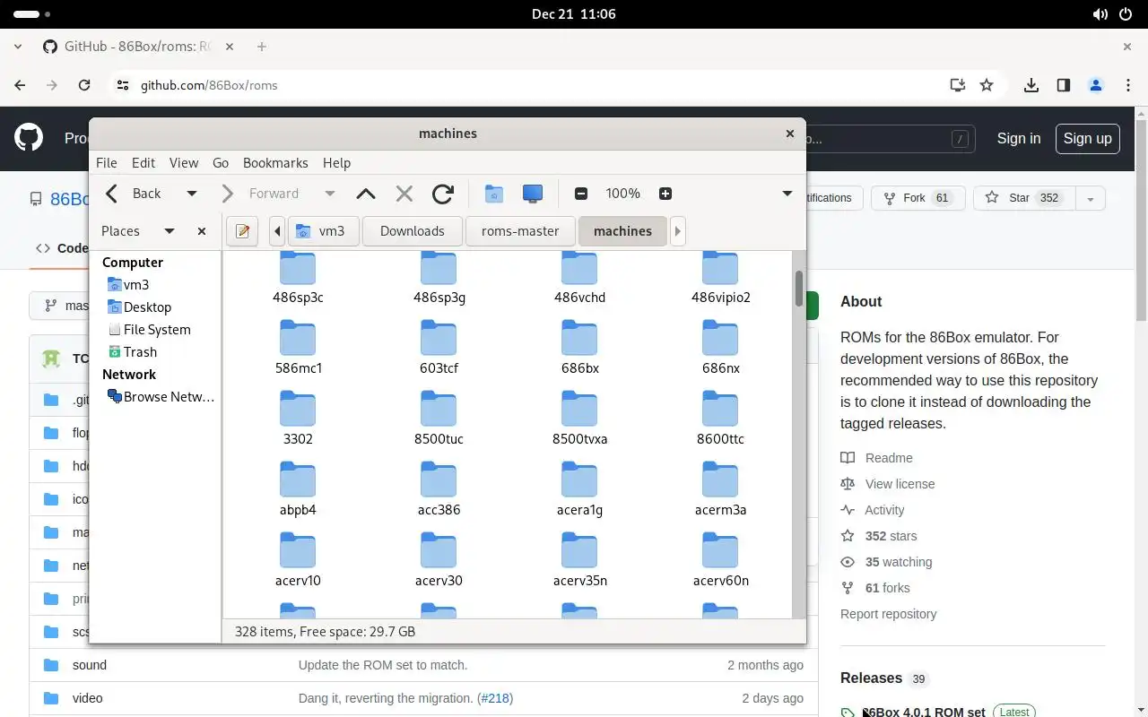
Task: Open the view mode dropdown in toolbar
Action: click(787, 194)
